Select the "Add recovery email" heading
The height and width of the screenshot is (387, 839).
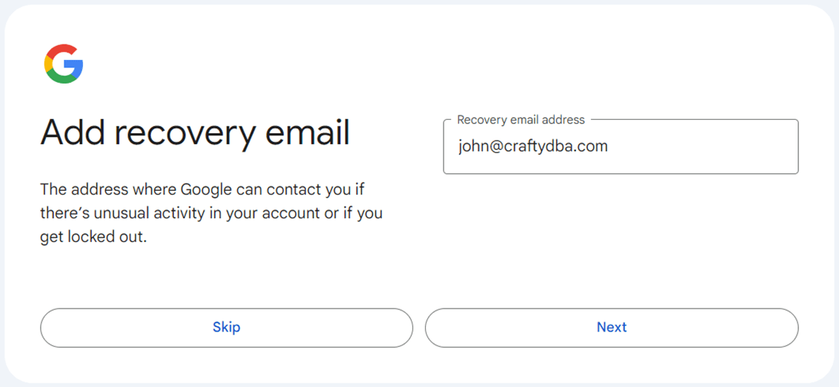(195, 133)
